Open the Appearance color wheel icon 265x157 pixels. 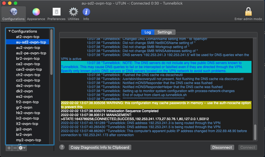[36, 12]
